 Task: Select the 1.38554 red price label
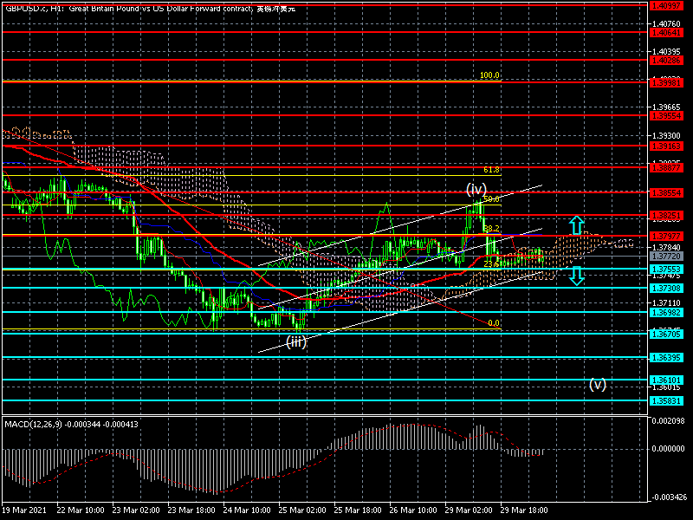[666, 192]
